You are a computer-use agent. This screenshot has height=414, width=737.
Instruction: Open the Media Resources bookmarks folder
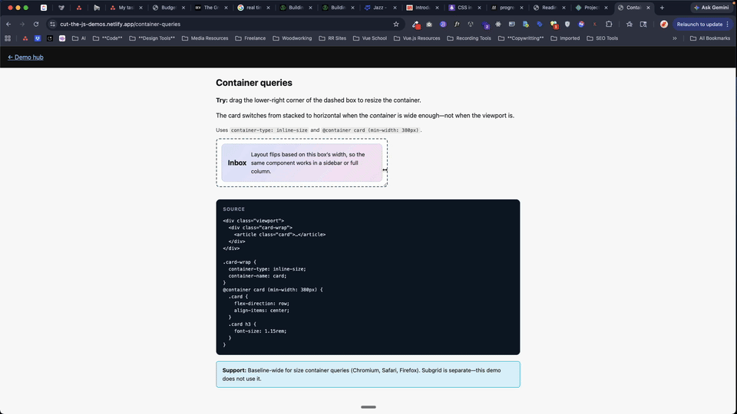tap(205, 38)
